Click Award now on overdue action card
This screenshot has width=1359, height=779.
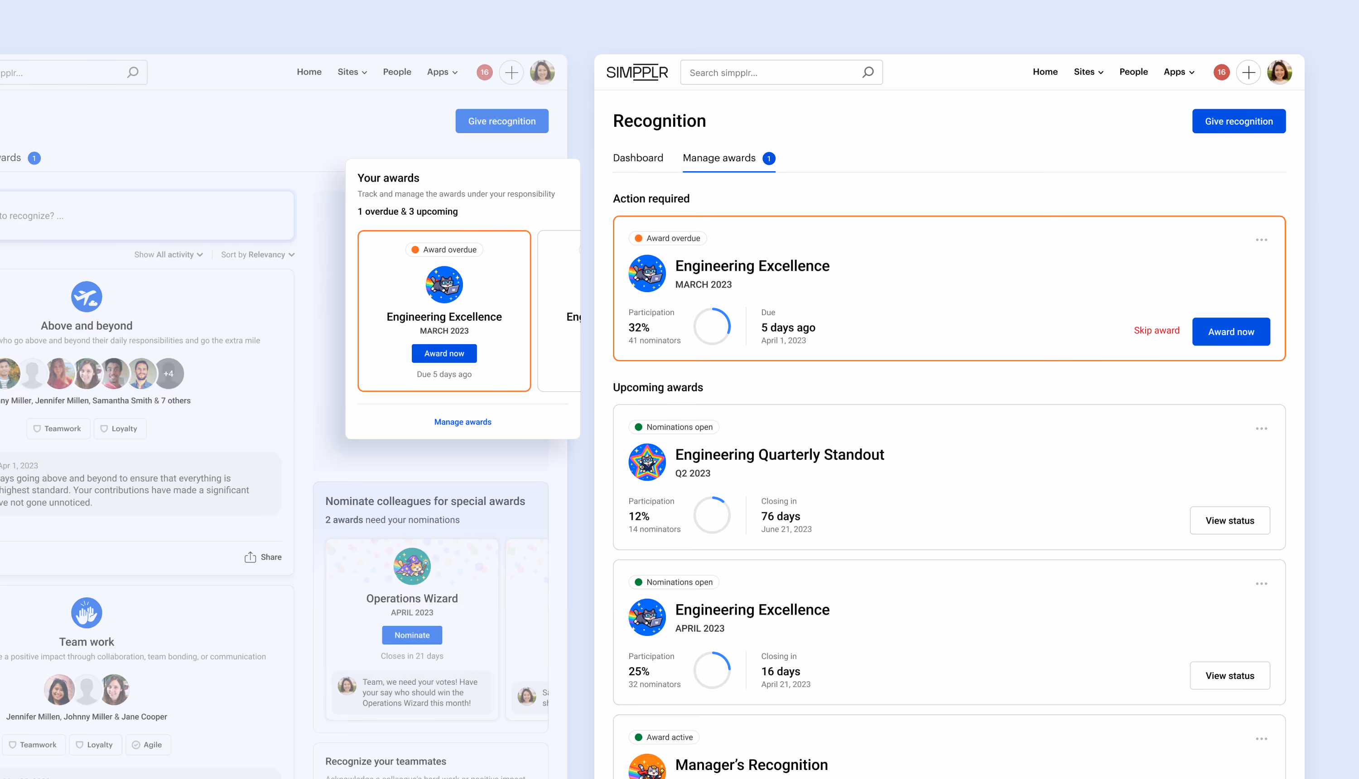pyautogui.click(x=1231, y=332)
